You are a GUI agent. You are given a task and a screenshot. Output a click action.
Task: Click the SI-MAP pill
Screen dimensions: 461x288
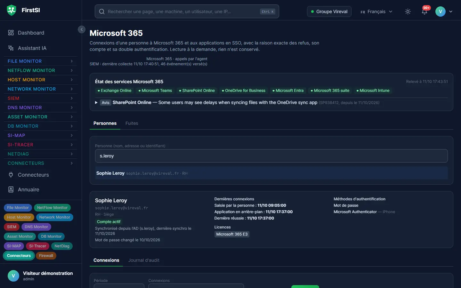pos(14,246)
